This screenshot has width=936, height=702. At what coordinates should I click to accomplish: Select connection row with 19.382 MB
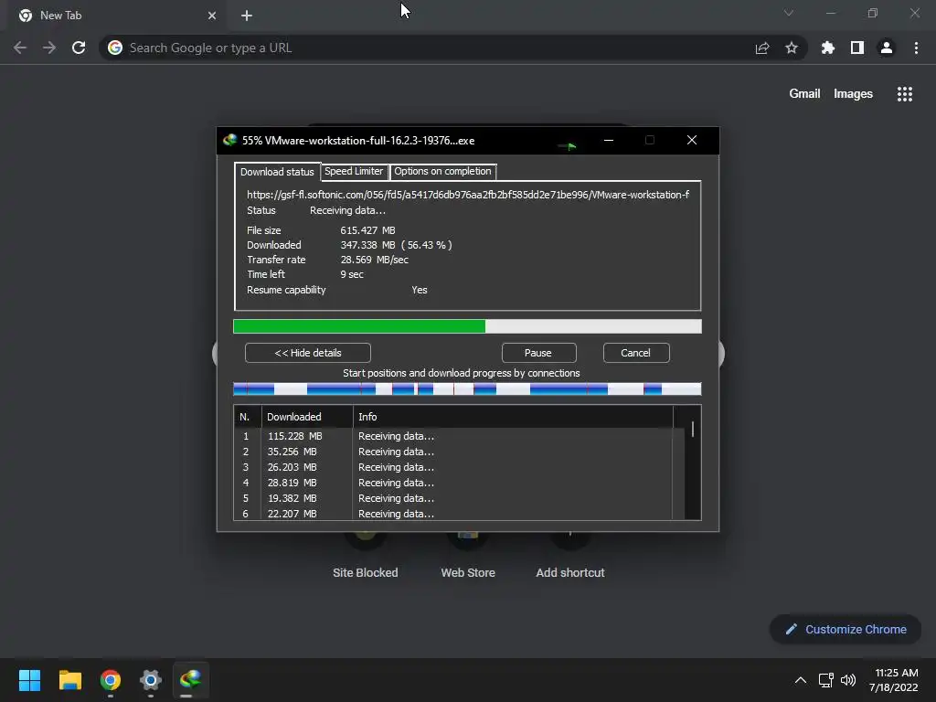(453, 498)
